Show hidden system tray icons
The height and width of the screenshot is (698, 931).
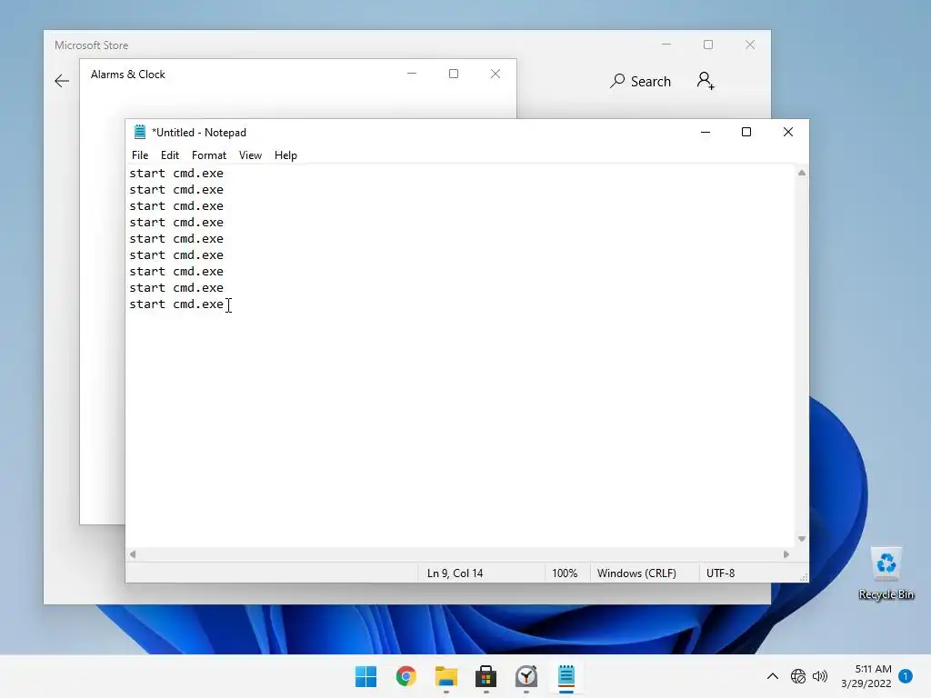coord(773,676)
